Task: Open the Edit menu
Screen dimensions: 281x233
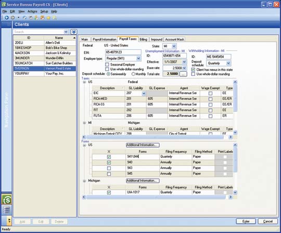Action: (x=12, y=11)
